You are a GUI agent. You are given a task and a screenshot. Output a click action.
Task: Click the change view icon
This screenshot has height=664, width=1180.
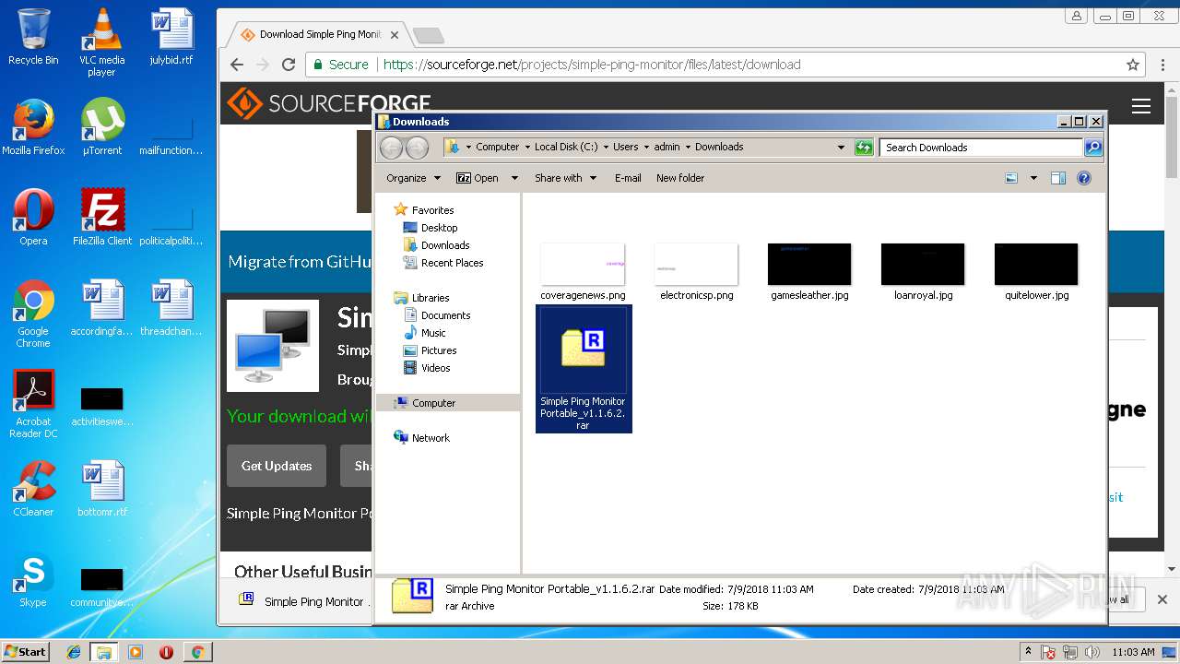pos(1011,178)
